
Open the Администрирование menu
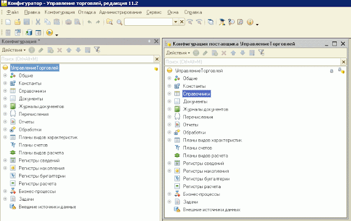pyautogui.click(x=121, y=12)
